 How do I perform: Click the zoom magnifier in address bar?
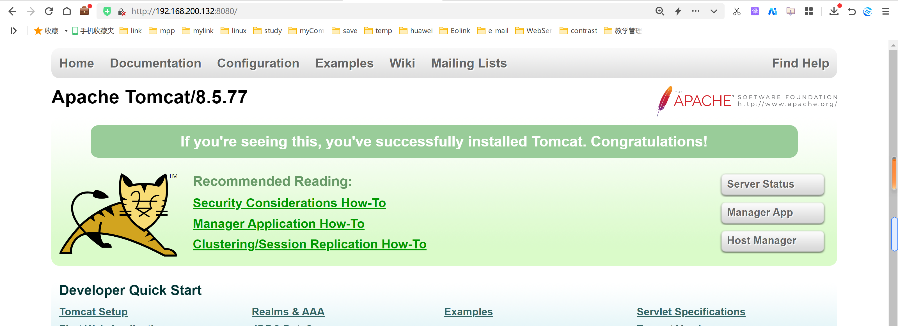pos(659,11)
